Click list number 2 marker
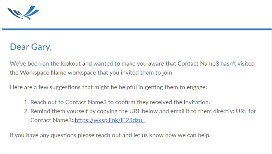Viewport: 272px width, 154px height. pyautogui.click(x=26, y=111)
